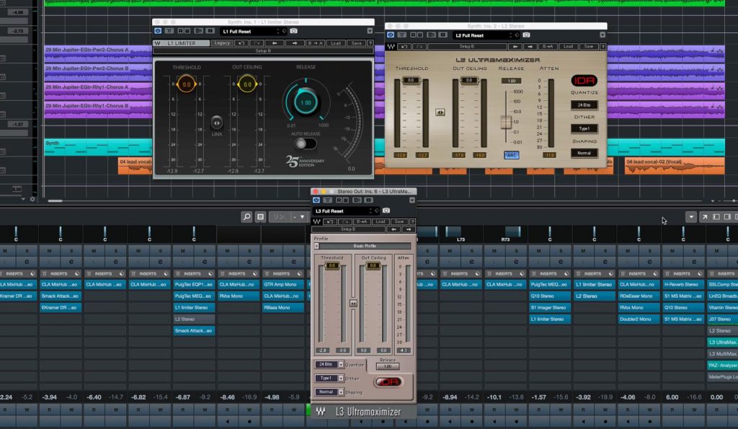Open L3 Basic Profile dropdown

click(363, 246)
